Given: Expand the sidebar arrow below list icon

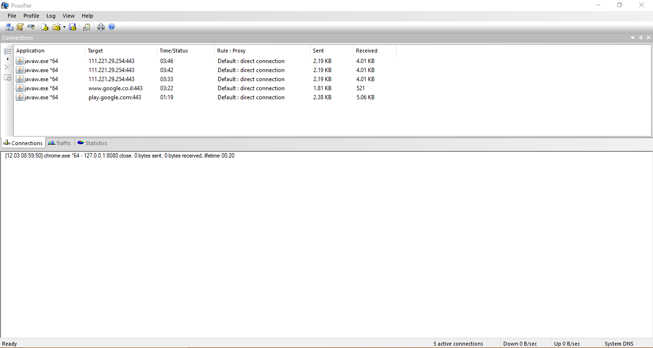Looking at the screenshot, I should [7, 59].
